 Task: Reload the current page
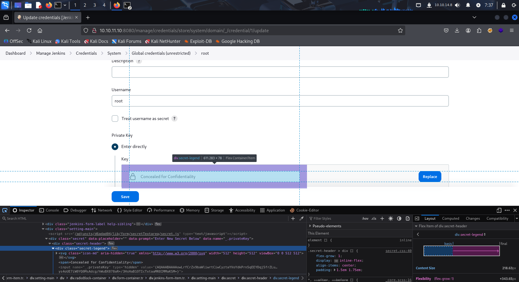pos(29,30)
